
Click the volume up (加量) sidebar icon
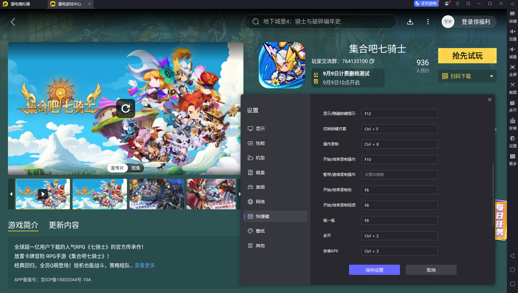pyautogui.click(x=513, y=35)
